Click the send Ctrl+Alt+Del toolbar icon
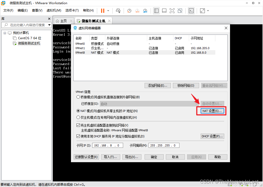This screenshot has width=263, height=187. pyautogui.click(x=118, y=11)
